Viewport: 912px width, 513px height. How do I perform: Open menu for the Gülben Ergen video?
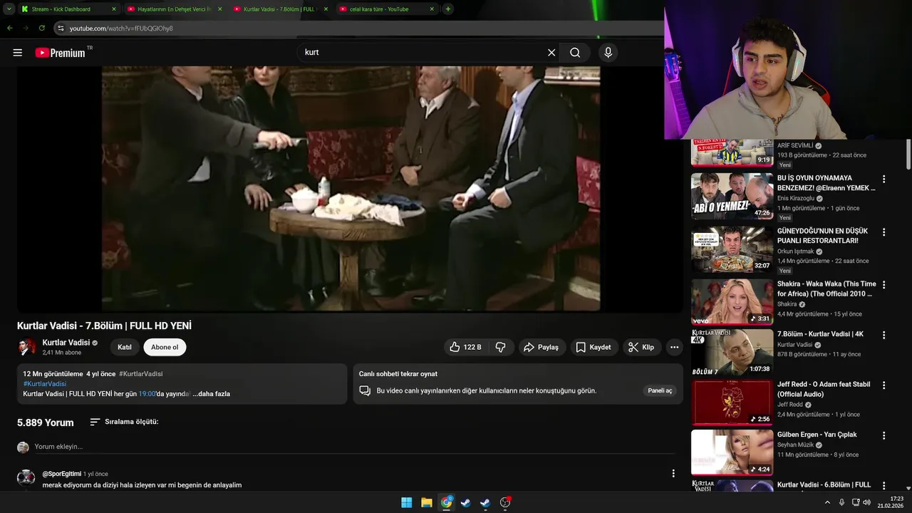[x=883, y=435]
